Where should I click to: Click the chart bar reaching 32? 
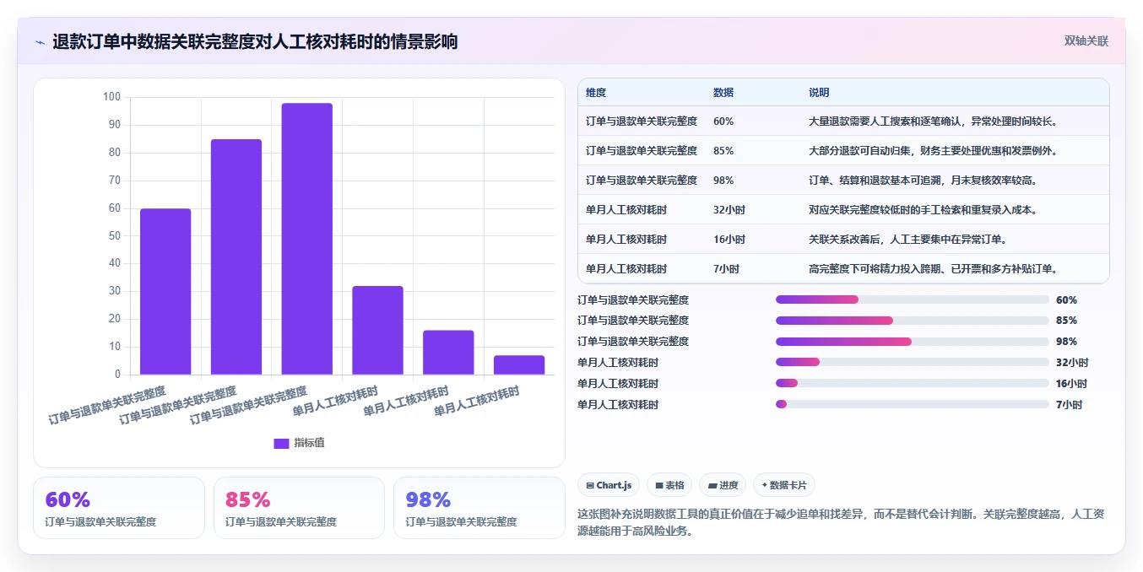coord(377,330)
